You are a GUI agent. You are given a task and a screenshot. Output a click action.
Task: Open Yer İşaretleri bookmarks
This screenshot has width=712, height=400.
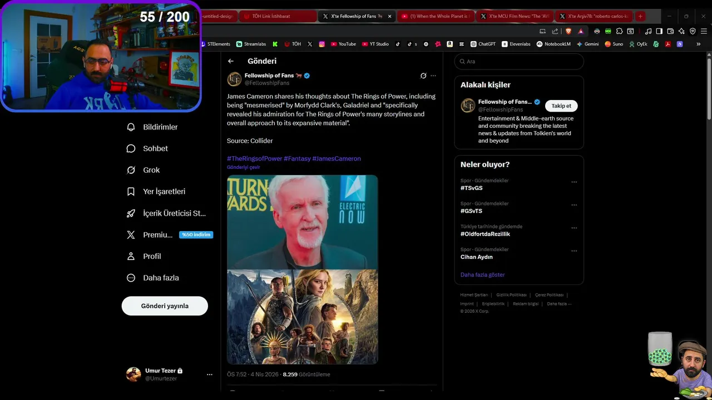coord(157,192)
